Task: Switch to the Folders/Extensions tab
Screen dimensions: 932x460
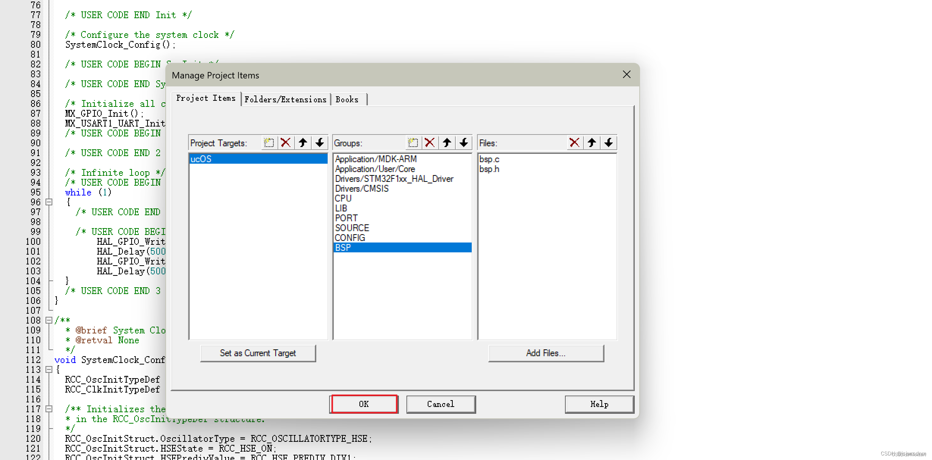Action: click(286, 99)
